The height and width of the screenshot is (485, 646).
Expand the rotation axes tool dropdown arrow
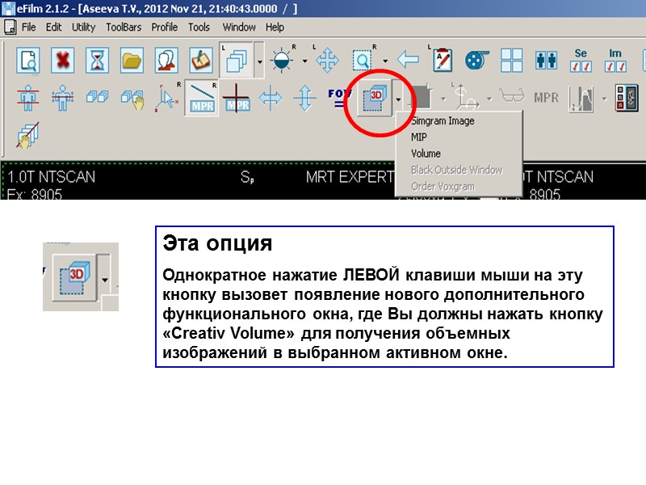click(489, 99)
